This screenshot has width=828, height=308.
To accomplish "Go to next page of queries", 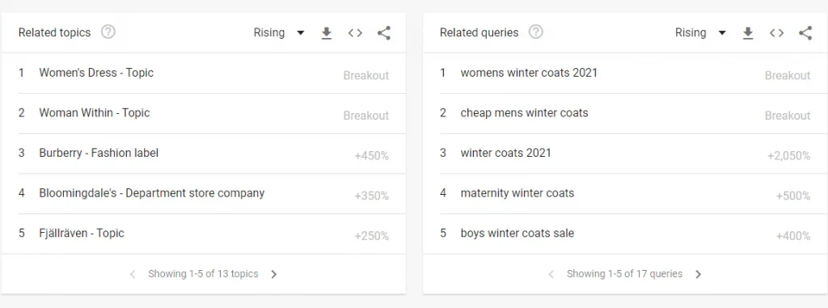I will [x=698, y=274].
